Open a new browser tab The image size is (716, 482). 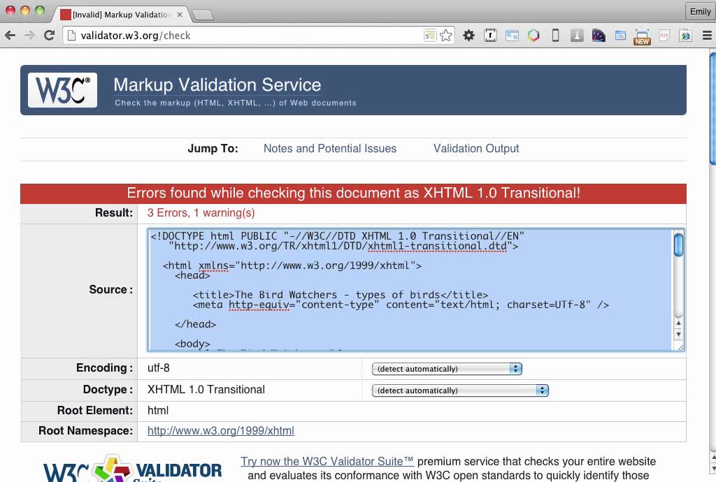click(x=202, y=15)
